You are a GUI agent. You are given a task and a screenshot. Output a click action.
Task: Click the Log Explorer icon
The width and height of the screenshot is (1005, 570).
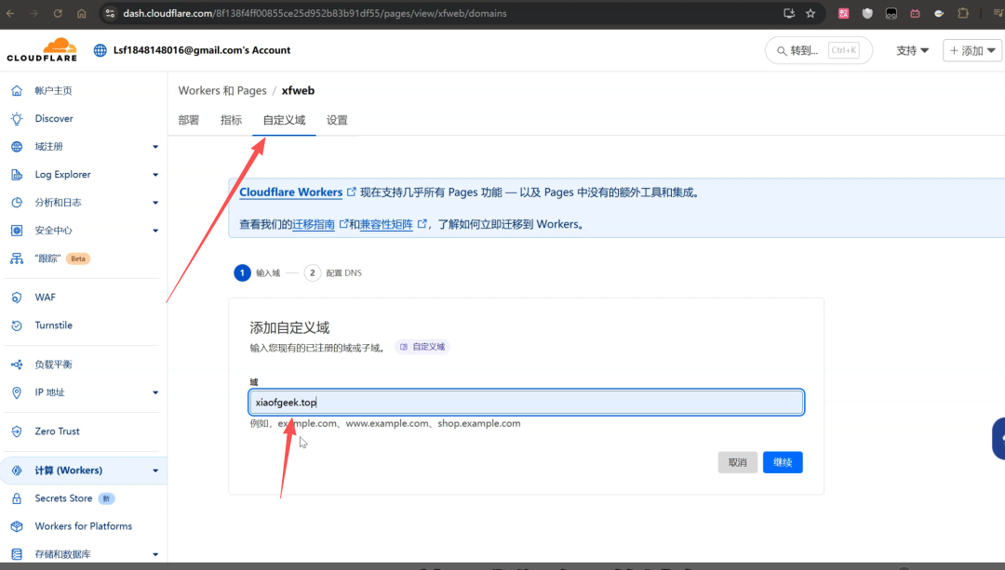tap(17, 175)
